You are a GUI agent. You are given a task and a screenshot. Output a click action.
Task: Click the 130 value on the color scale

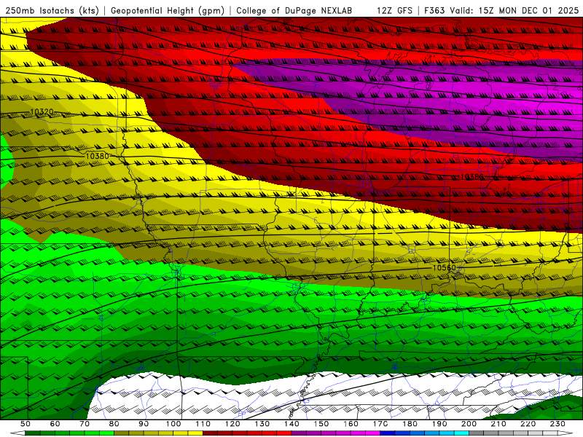pos(262,424)
